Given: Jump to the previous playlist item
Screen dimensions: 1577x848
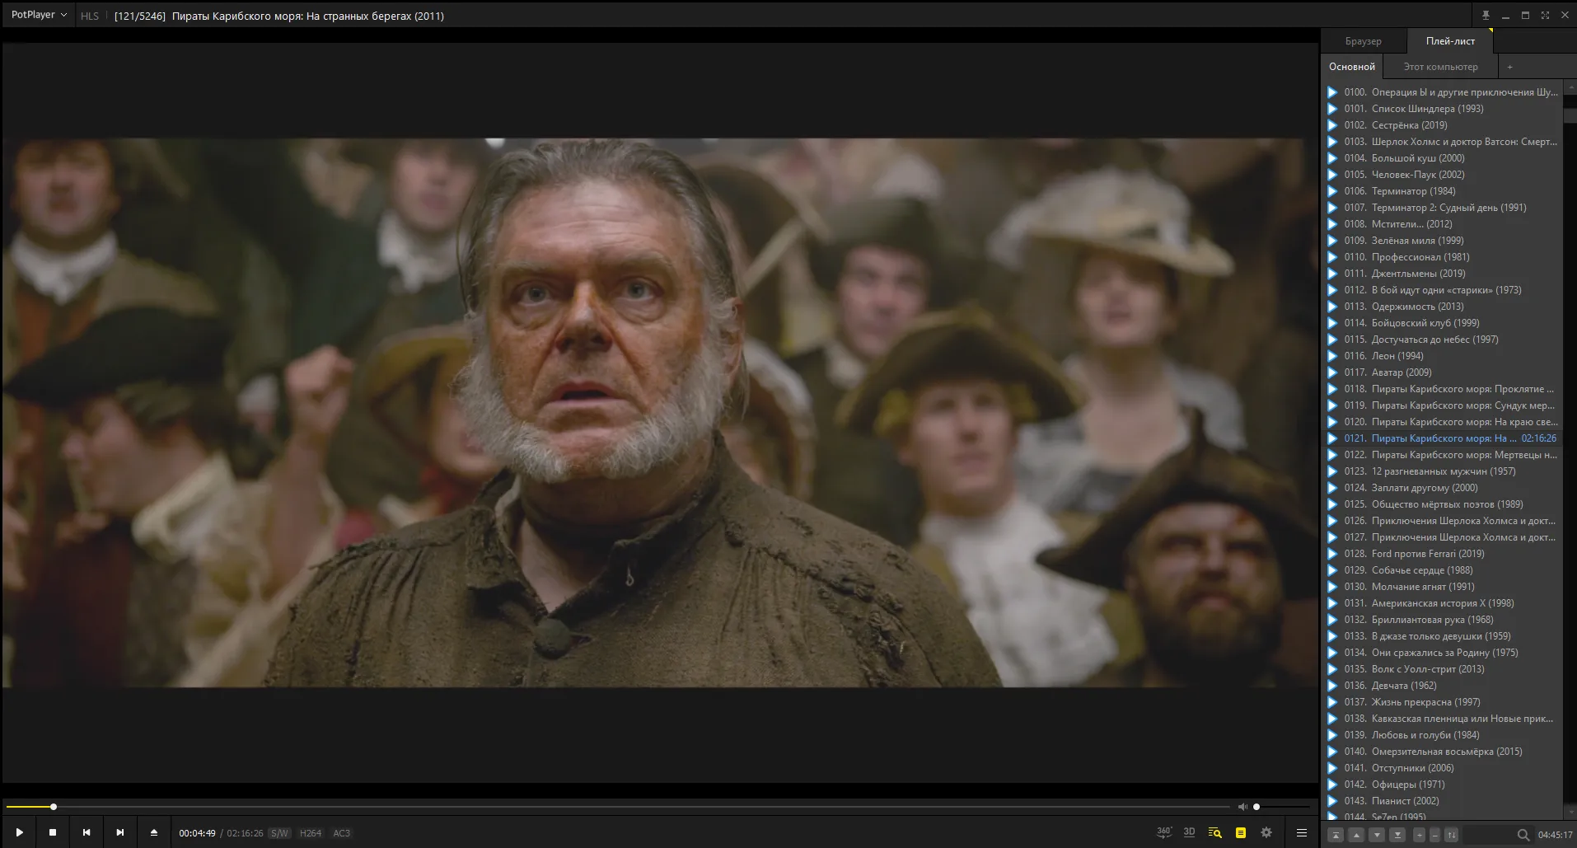Looking at the screenshot, I should pos(87,833).
